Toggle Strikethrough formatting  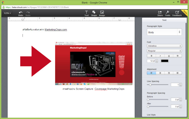(x=178, y=56)
